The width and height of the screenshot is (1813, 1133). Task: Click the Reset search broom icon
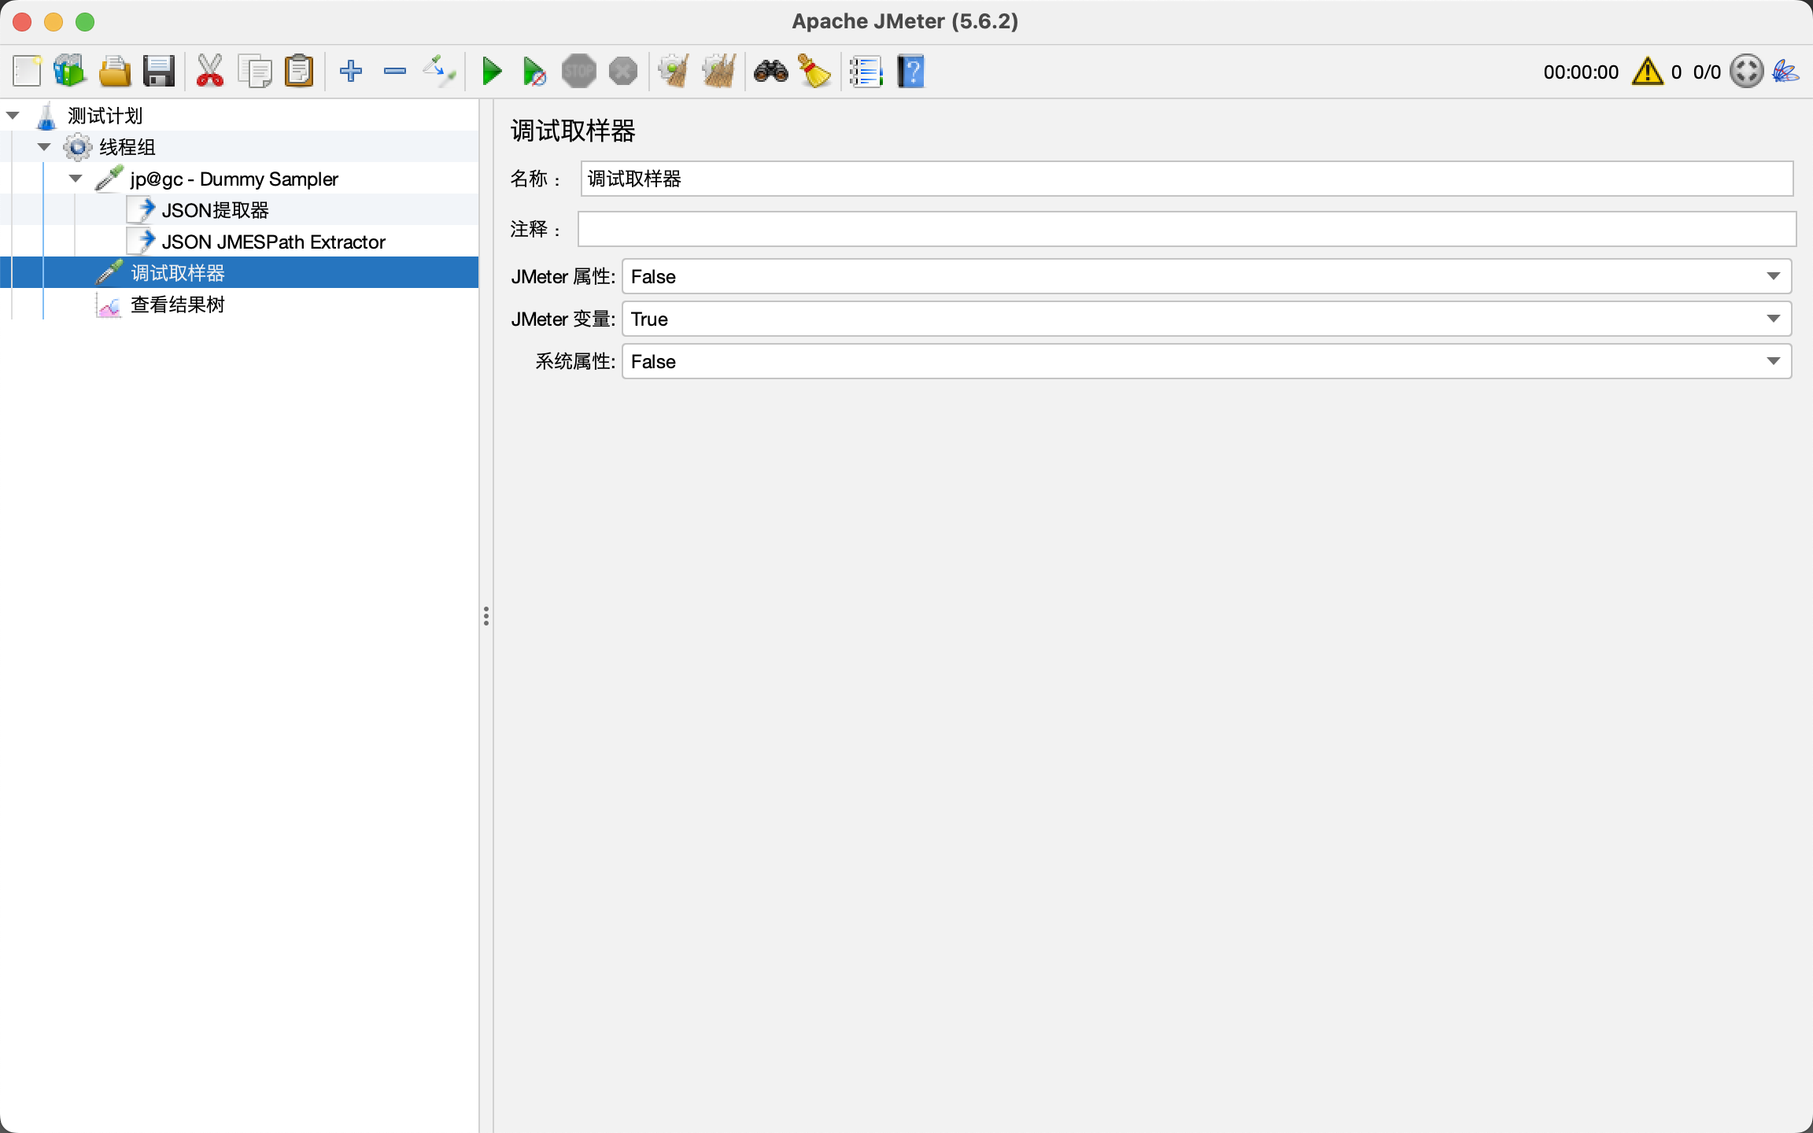pos(815,72)
